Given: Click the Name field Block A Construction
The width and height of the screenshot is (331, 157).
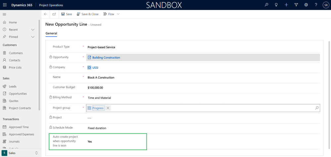Looking at the screenshot, I should (203, 78).
